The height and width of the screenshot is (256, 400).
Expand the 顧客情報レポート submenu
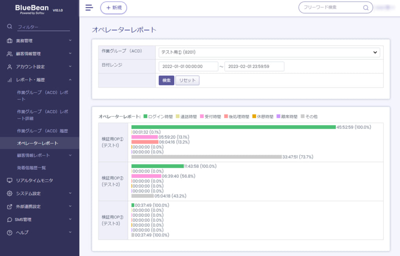coord(70,155)
